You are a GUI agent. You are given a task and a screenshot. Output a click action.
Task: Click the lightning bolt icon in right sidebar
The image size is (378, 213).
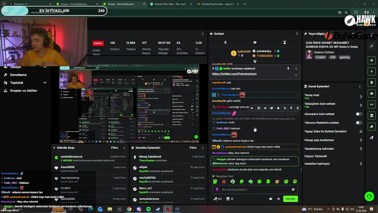tap(372, 72)
